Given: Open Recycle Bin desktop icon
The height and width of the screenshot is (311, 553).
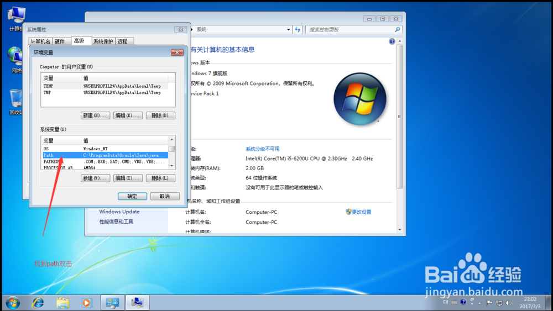Looking at the screenshot, I should [x=16, y=102].
